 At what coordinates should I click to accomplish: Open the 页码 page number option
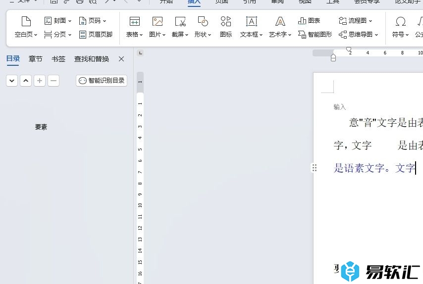pyautogui.click(x=92, y=21)
